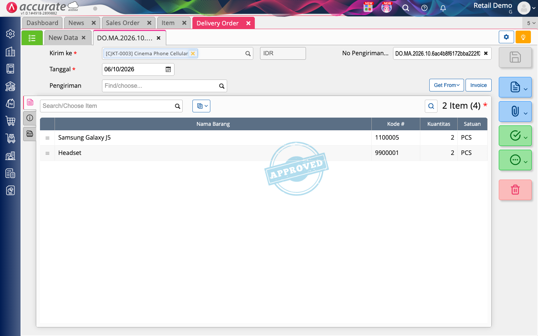The image size is (538, 336).
Task: Open the Sales shopping cart icon in the sidebar
Action: click(x=10, y=121)
